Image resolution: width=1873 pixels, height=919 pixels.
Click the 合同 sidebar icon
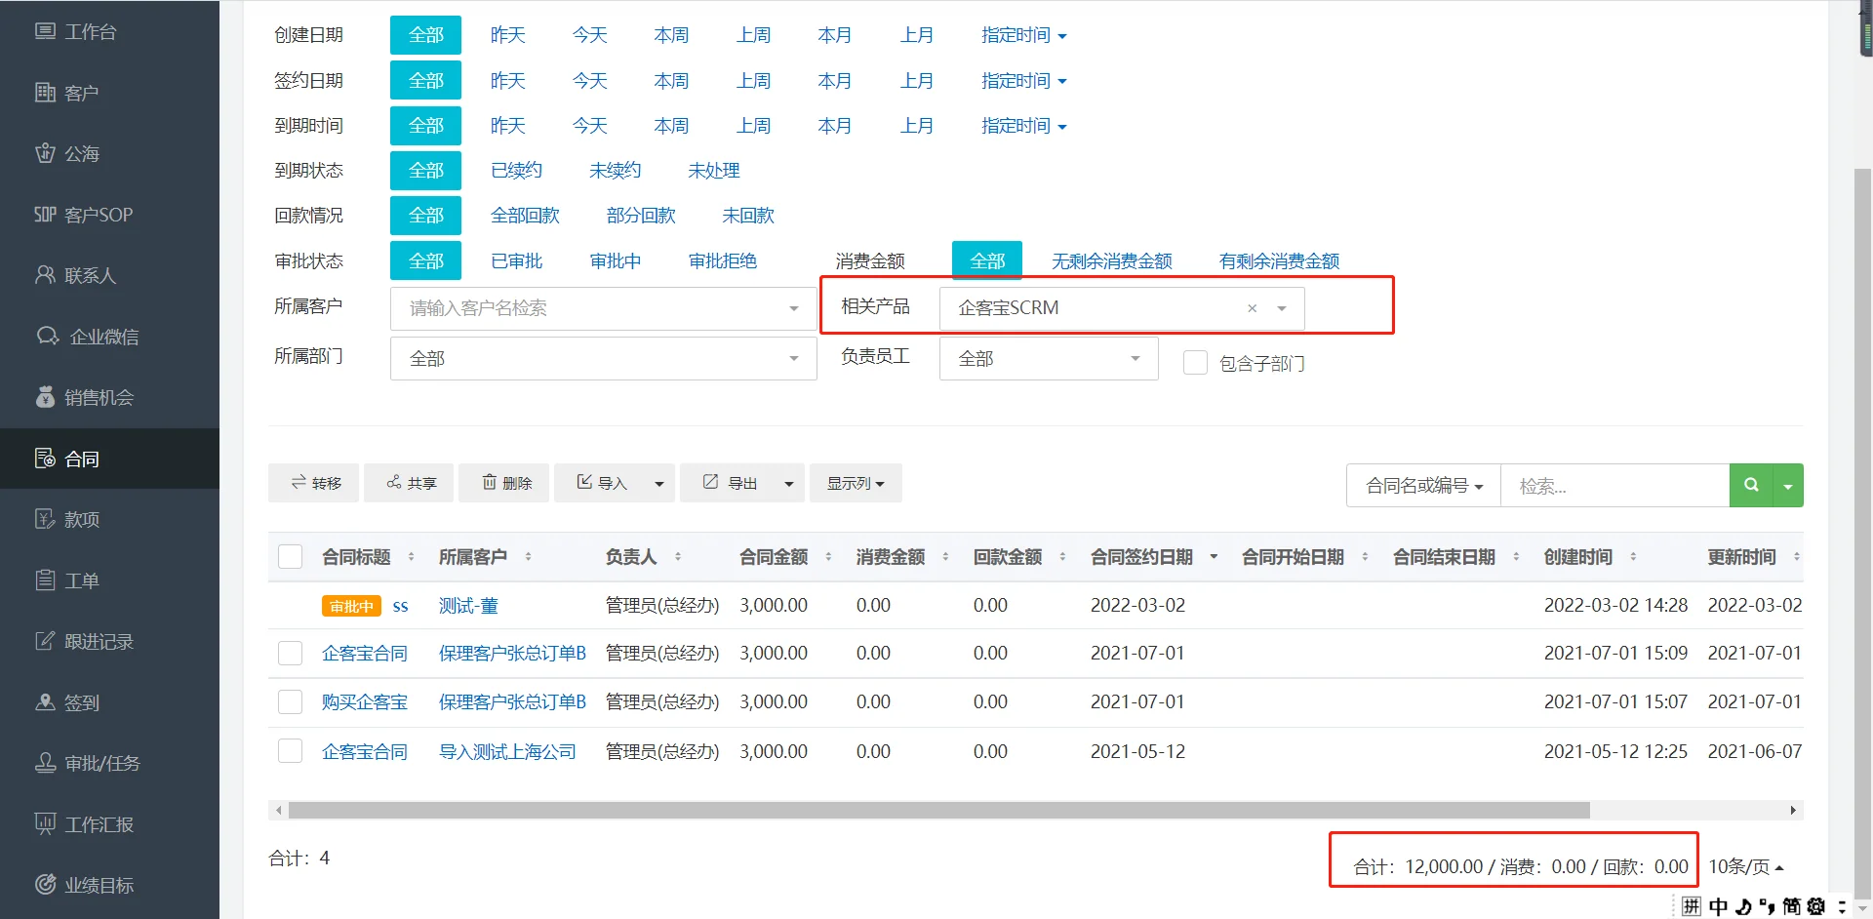tap(45, 459)
